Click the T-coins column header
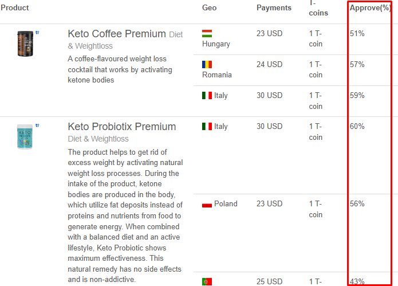Image resolution: width=398 pixels, height=286 pixels. [318, 8]
